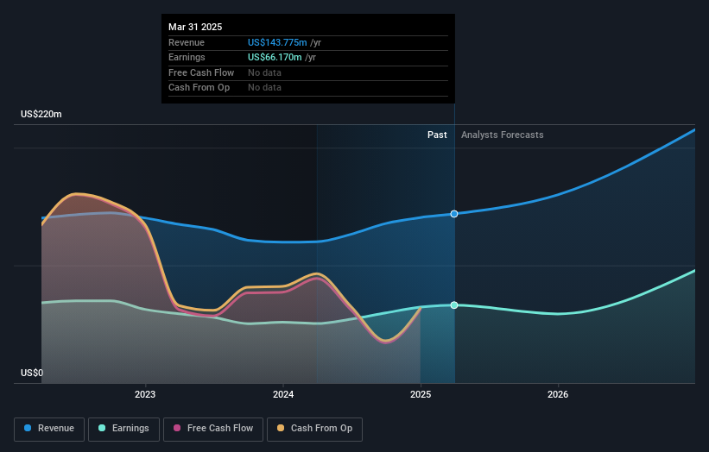Image resolution: width=709 pixels, height=452 pixels.
Task: Click the 2023 x-axis label
Action: [145, 394]
